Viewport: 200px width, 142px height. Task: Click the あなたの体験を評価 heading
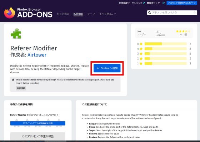click(x=21, y=104)
